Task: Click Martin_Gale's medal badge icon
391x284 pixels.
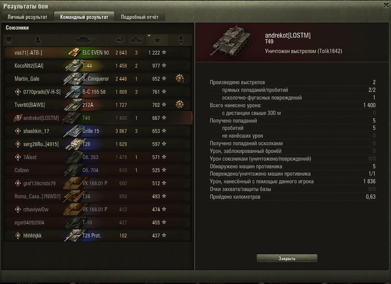Action: click(x=180, y=78)
